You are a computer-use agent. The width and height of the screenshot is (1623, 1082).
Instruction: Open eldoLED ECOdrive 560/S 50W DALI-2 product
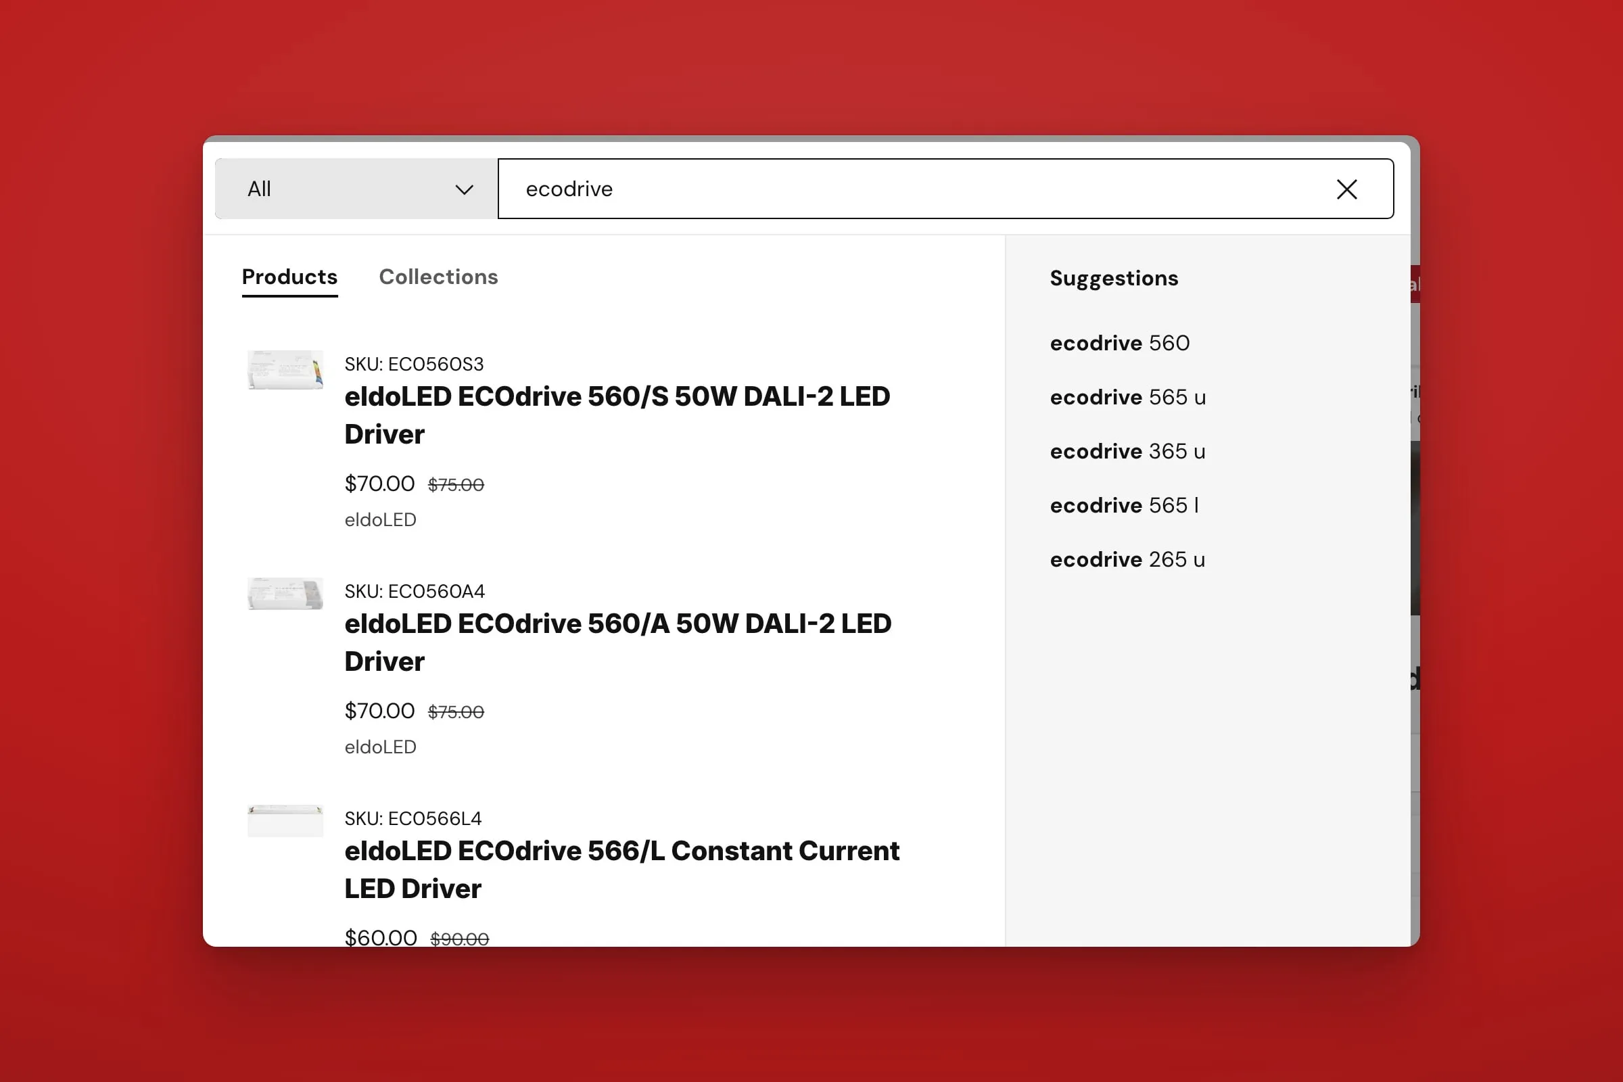617,415
